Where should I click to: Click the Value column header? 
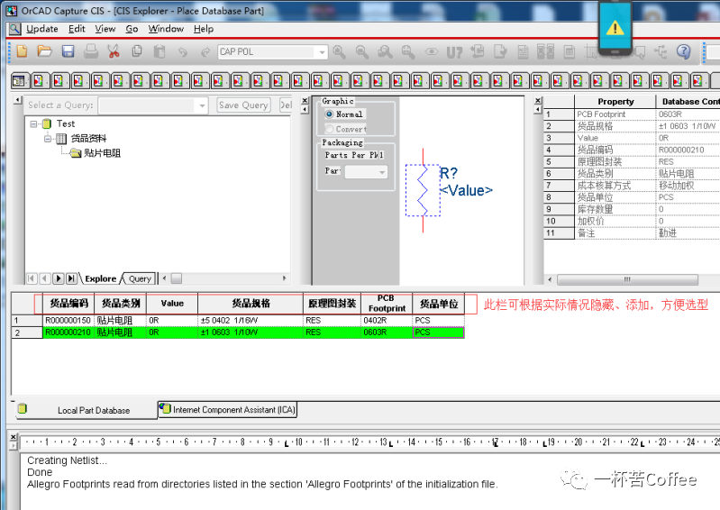click(172, 304)
